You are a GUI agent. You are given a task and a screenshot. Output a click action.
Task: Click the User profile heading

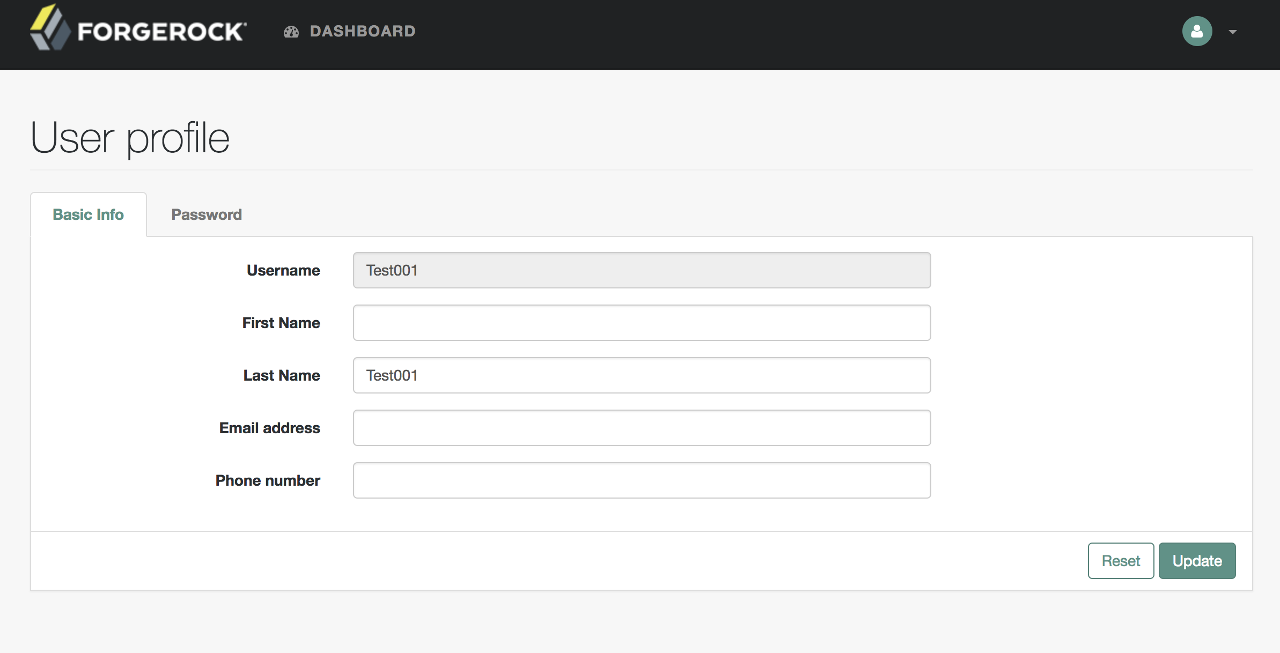pyautogui.click(x=130, y=138)
